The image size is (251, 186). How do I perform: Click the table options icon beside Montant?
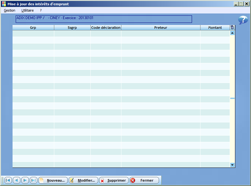(x=232, y=27)
